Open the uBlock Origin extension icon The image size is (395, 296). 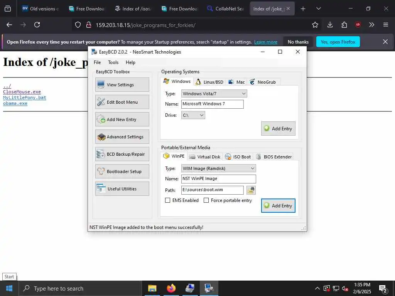point(358,25)
